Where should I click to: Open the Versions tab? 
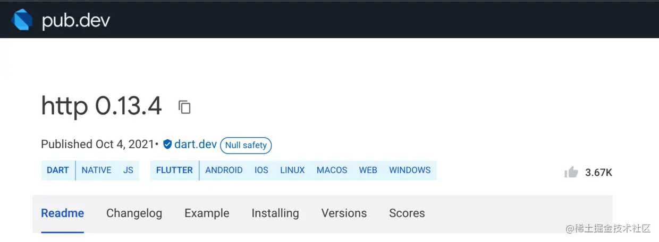point(344,213)
